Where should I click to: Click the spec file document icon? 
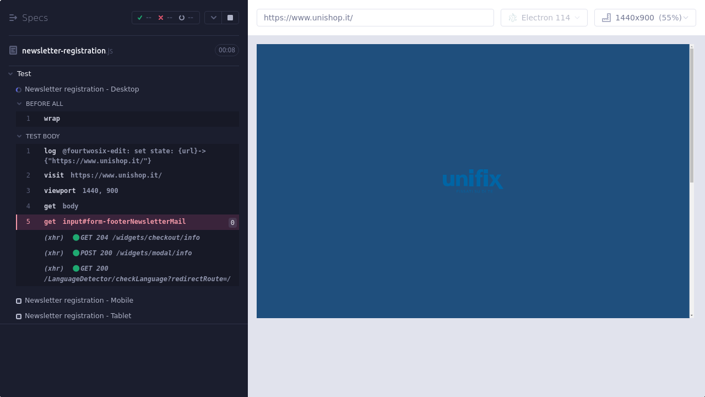(13, 51)
